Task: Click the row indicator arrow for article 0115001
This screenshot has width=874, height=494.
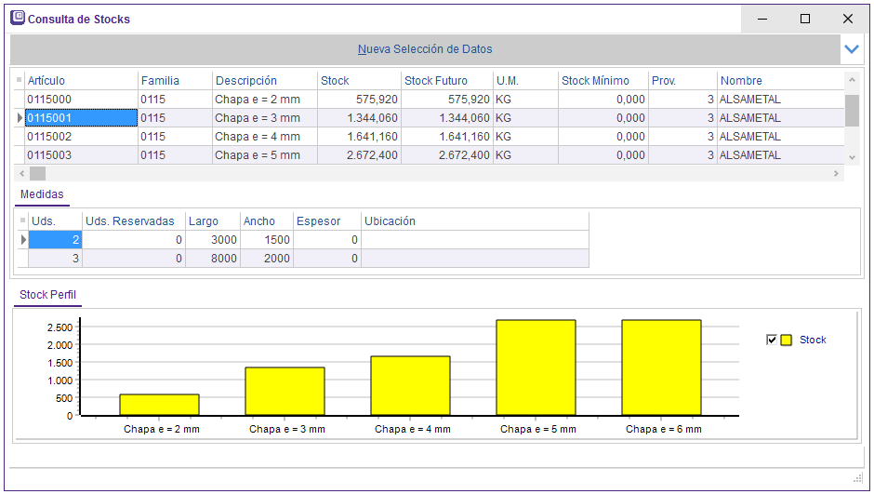Action: (x=20, y=118)
